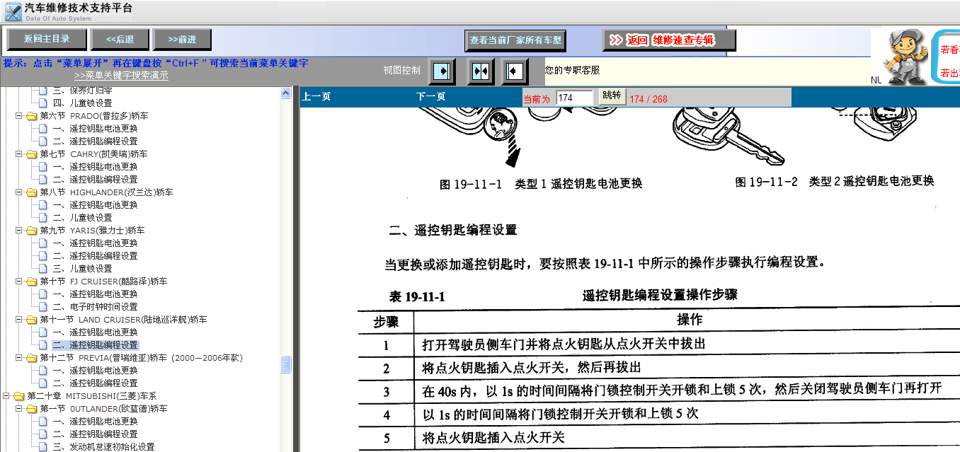This screenshot has height=452, width=960.
Task: Select highlighted 二、遥控钥匙编程设置 under LAND CRUISER
Action: [x=95, y=345]
